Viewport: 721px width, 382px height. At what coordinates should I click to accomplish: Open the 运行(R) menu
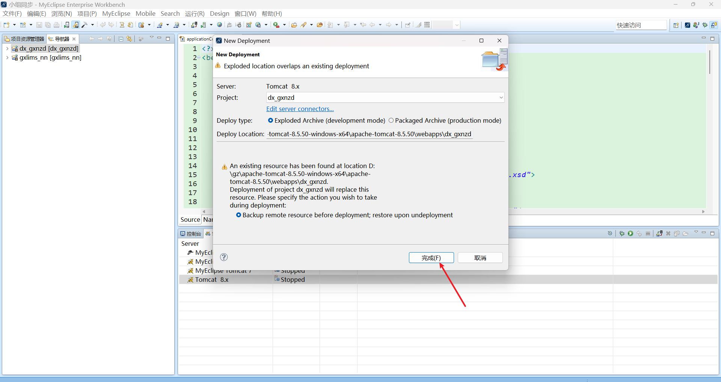[195, 14]
